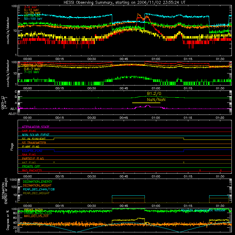Click the SC_IN_SUNLIGHT flag label

pyautogui.click(x=34, y=139)
